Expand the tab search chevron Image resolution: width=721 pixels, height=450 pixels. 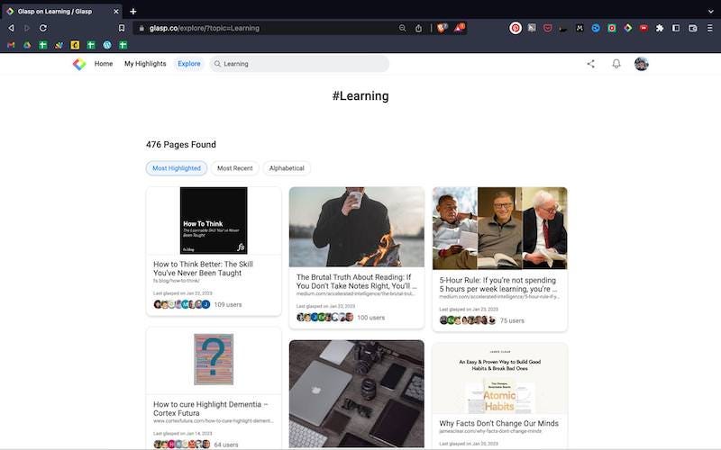710,11
